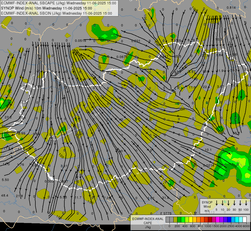Click the ECMWF-INDEX-ANAL SBCIN title line
The height and width of the screenshot is (231, 251).
point(56,13)
